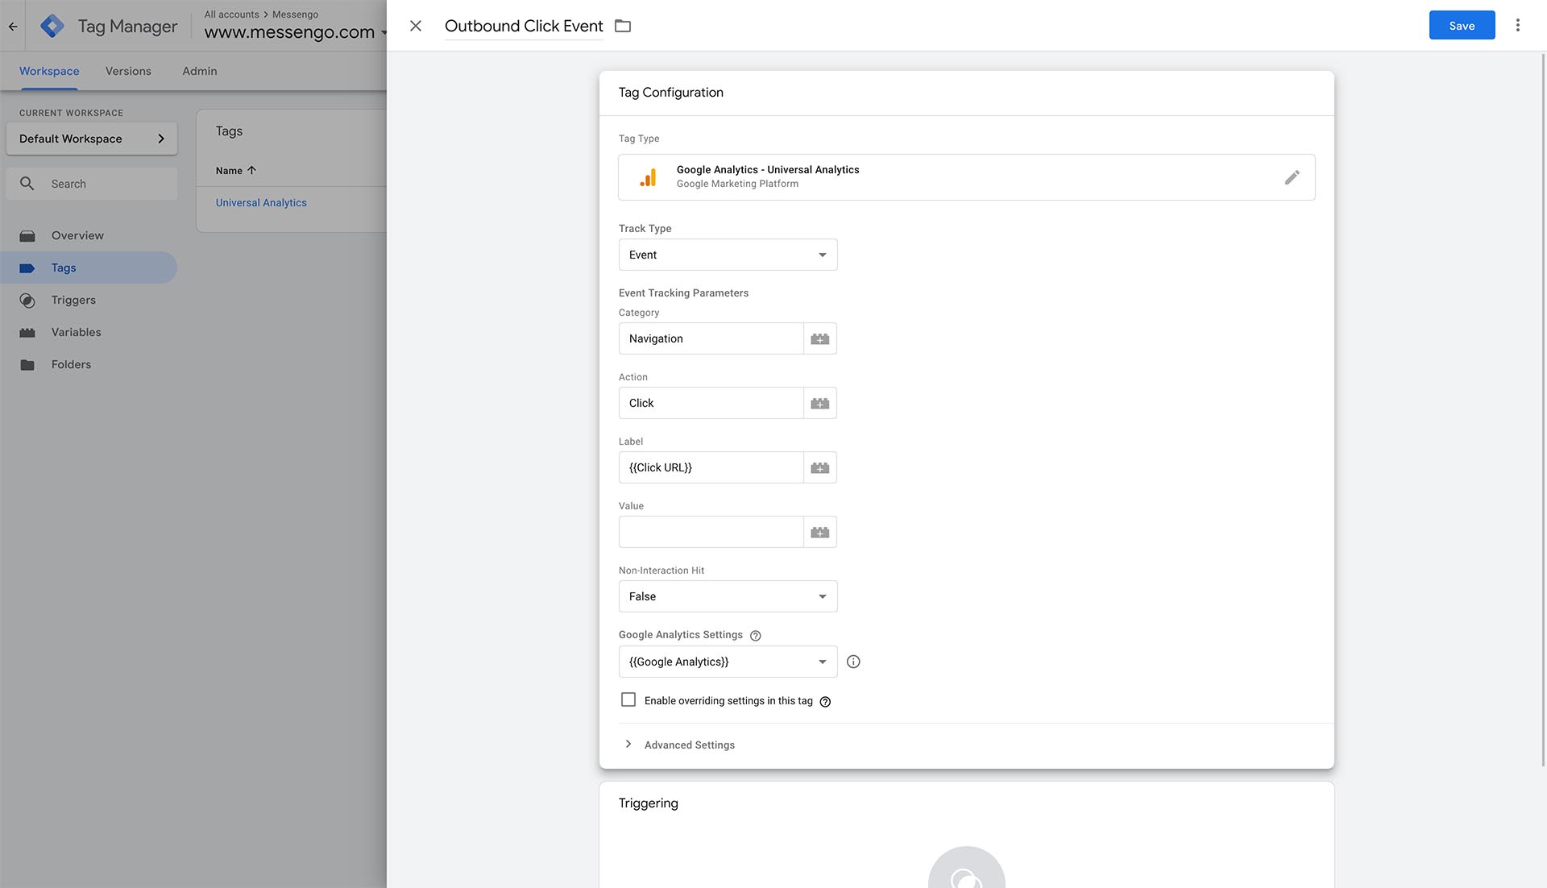Viewport: 1547px width, 888px height.
Task: Click the Tag Manager diamond logo
Action: pyautogui.click(x=52, y=26)
